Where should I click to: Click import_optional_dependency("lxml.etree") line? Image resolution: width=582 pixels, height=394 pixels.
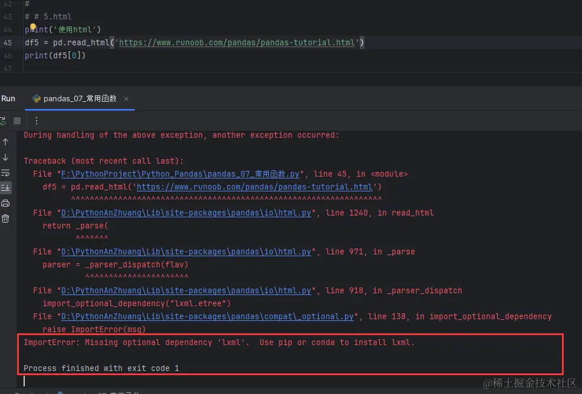[x=137, y=303]
